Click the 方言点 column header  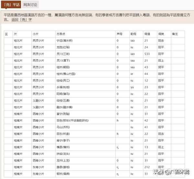[x=85, y=34]
